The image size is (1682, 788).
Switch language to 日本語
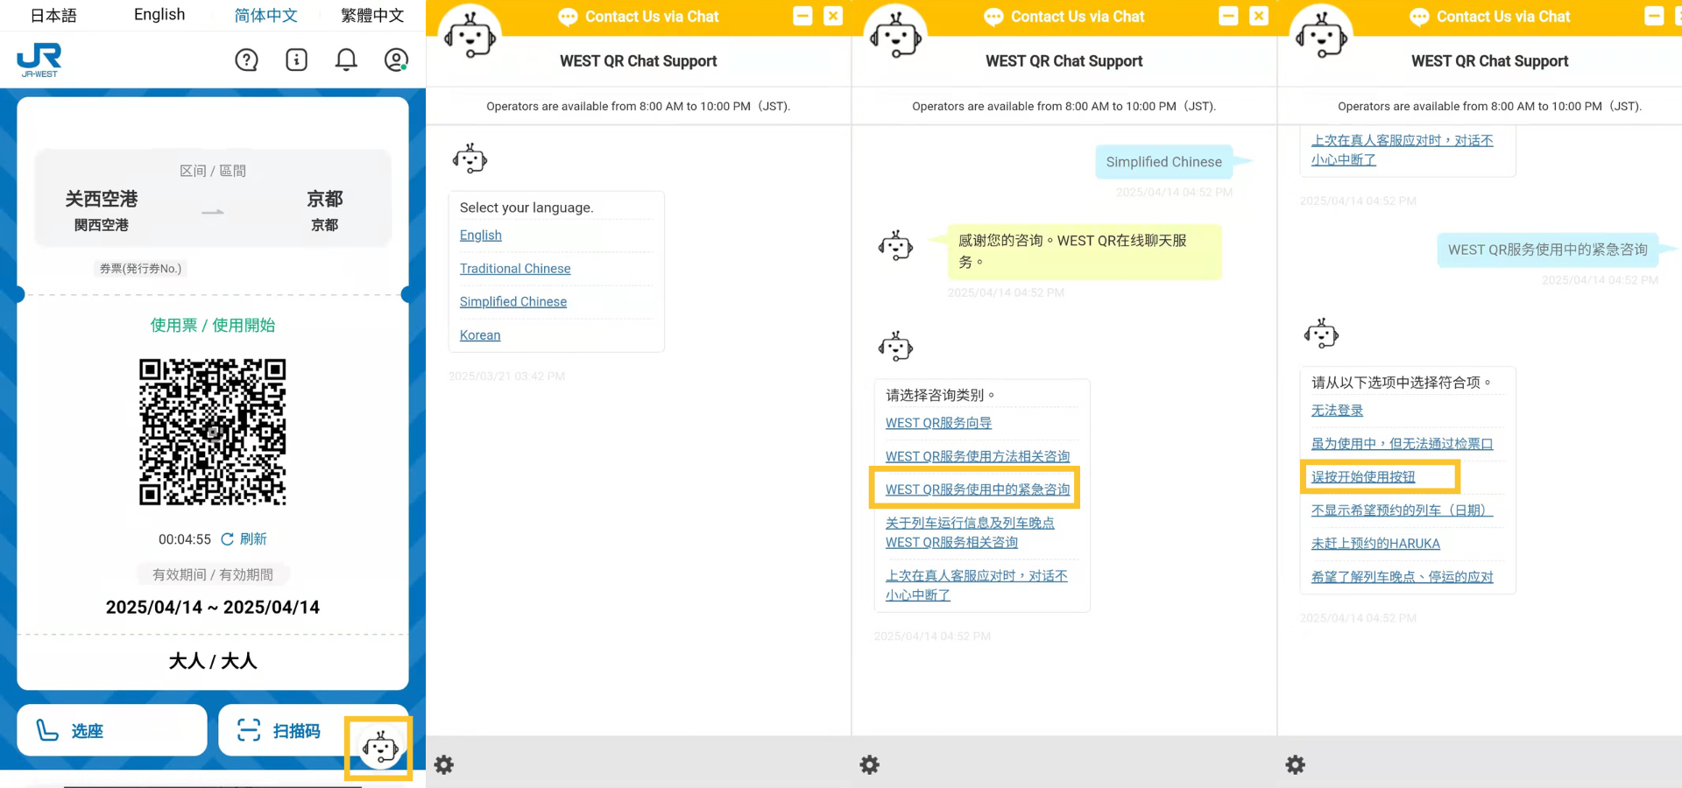pyautogui.click(x=53, y=15)
